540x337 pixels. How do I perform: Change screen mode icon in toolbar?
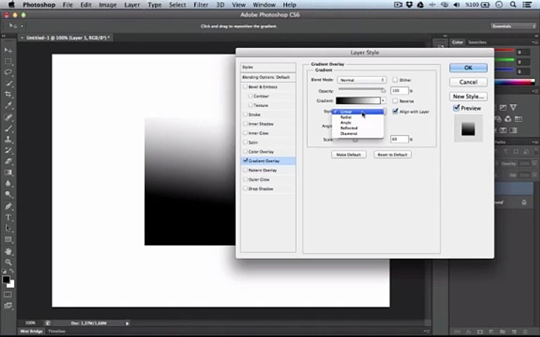(x=7, y=305)
